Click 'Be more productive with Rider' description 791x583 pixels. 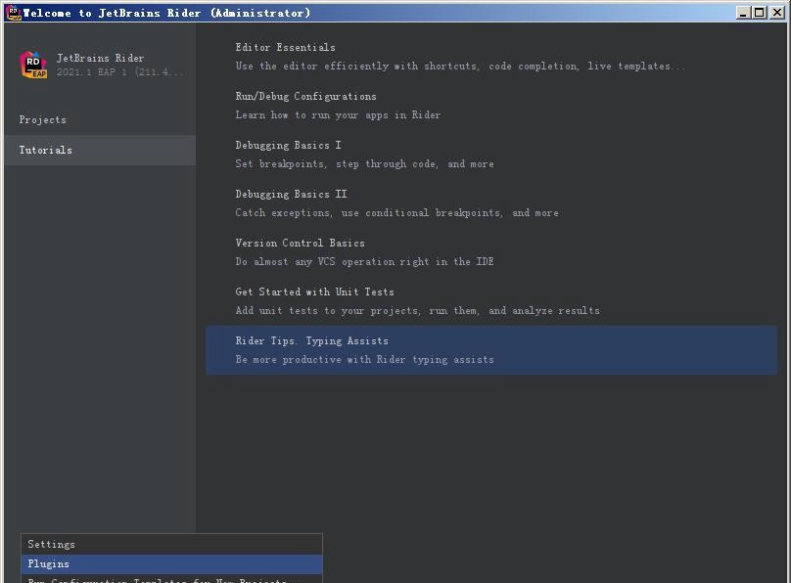click(365, 359)
